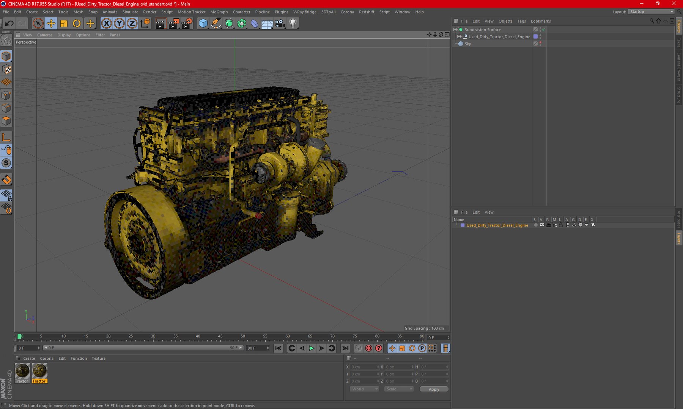Open the material manager Texture menu
This screenshot has width=683, height=409.
coord(98,358)
